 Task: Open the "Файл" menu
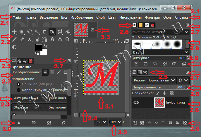pos(17,17)
